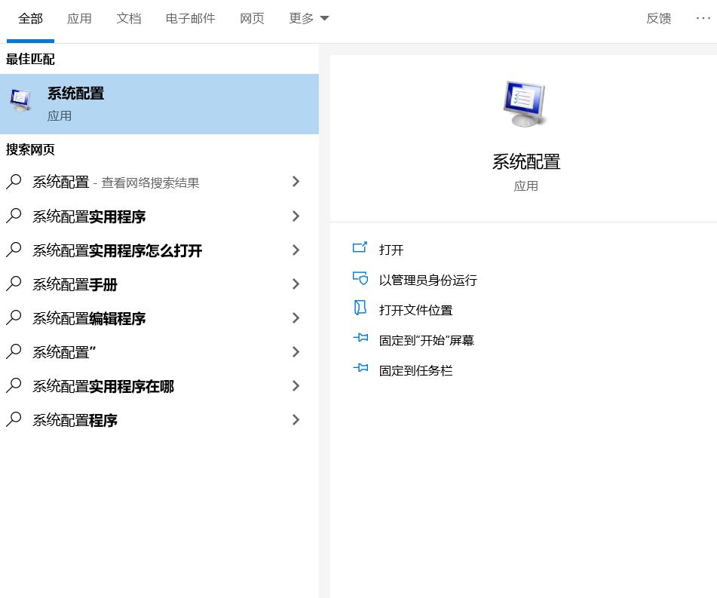
Task: Click the 以管理员身份运行 icon
Action: (x=361, y=279)
